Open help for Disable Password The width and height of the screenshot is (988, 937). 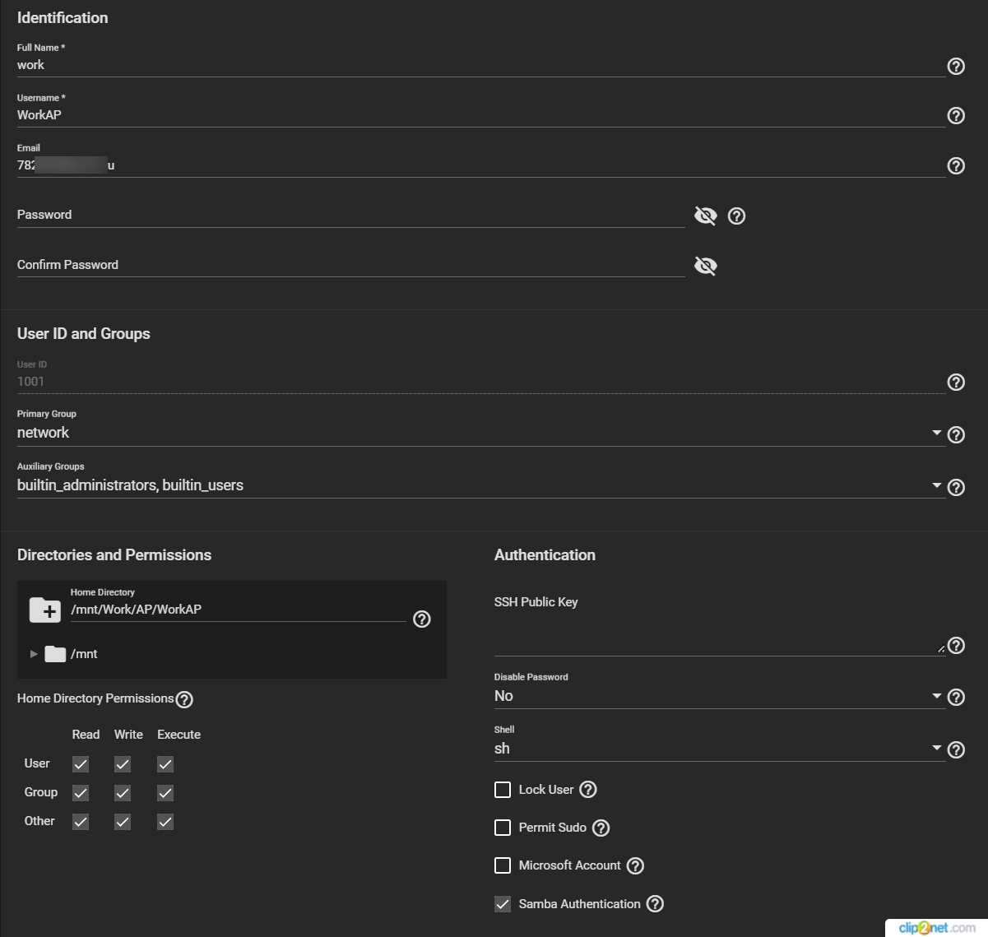[x=956, y=698]
